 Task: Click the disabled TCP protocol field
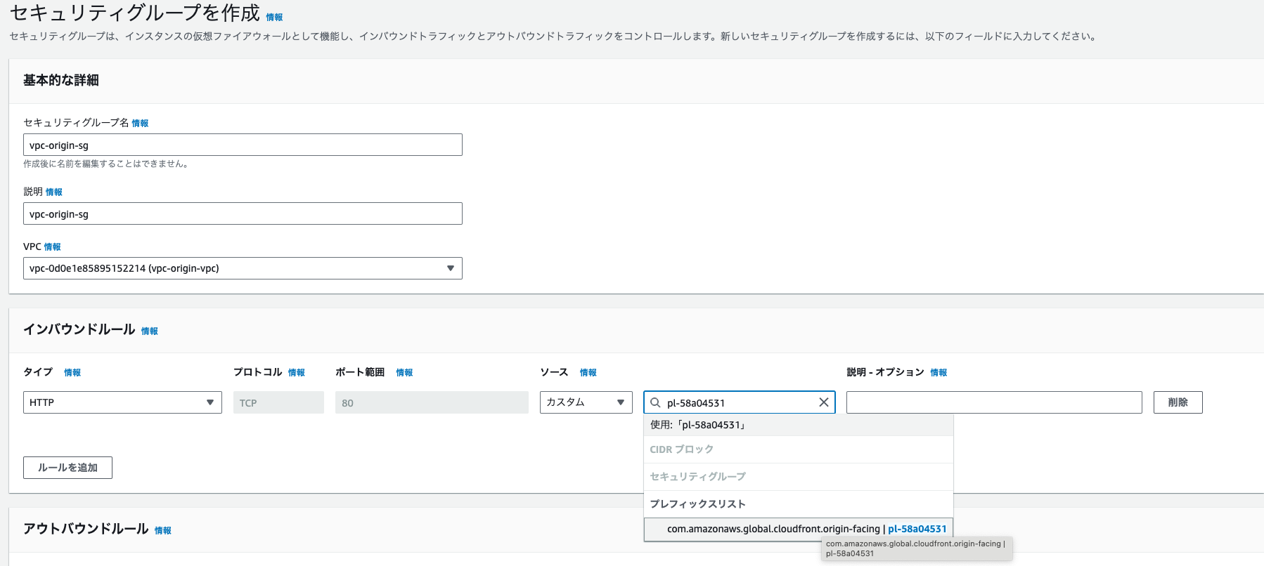click(x=278, y=402)
